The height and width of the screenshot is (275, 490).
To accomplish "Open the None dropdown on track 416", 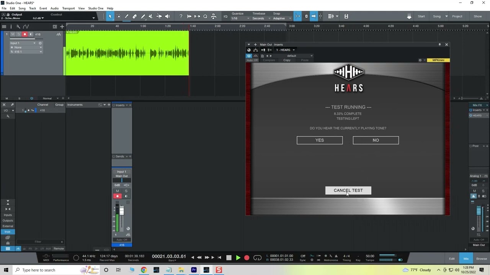I will (26, 47).
